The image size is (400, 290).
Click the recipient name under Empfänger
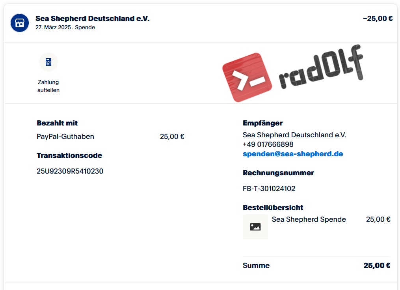click(x=294, y=135)
